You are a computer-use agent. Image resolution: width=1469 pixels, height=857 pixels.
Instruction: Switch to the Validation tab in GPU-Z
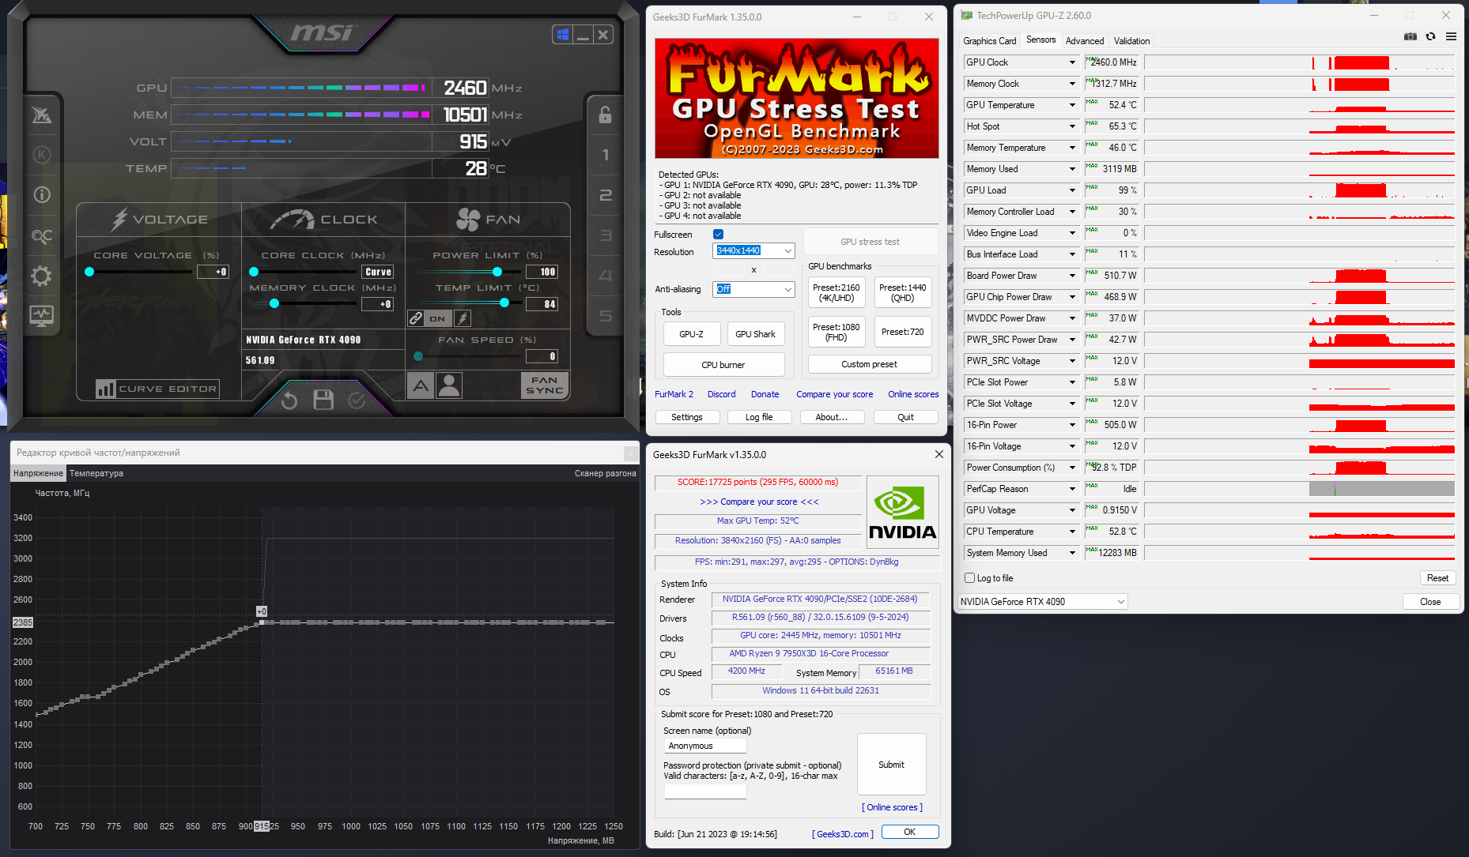[1131, 41]
